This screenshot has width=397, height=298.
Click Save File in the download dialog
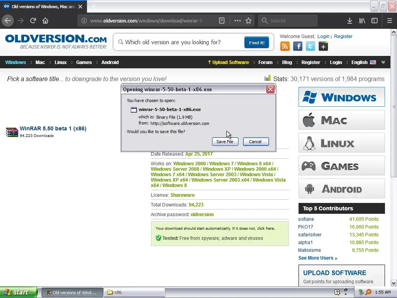point(225,142)
